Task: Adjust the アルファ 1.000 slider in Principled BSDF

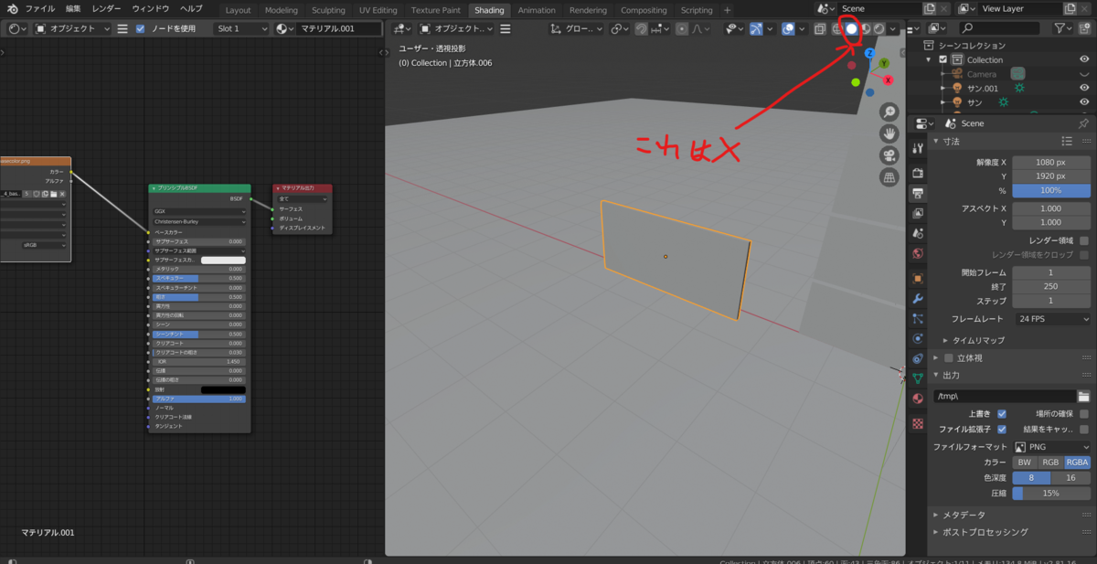Action: (199, 399)
